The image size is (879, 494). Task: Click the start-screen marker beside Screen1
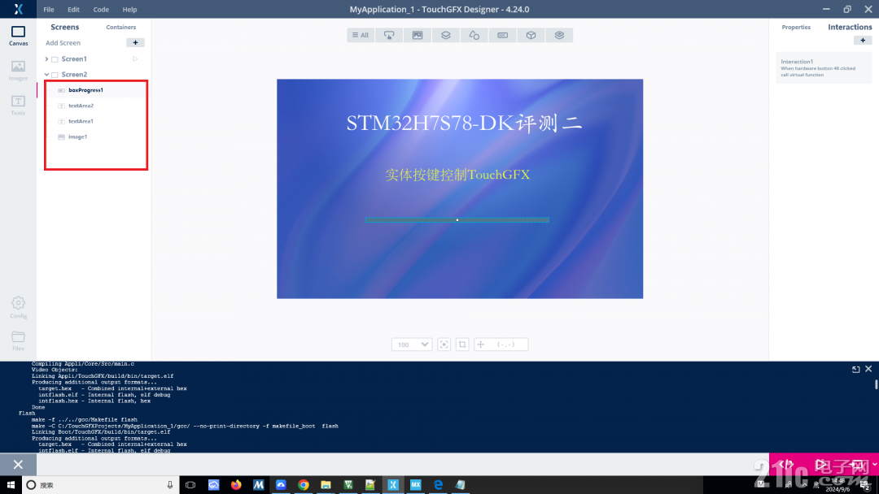pyautogui.click(x=135, y=58)
